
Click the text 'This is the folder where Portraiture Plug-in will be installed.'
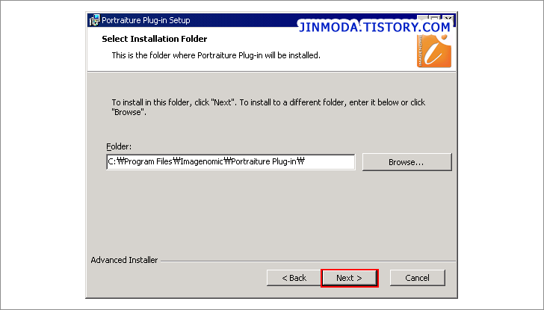click(x=216, y=55)
